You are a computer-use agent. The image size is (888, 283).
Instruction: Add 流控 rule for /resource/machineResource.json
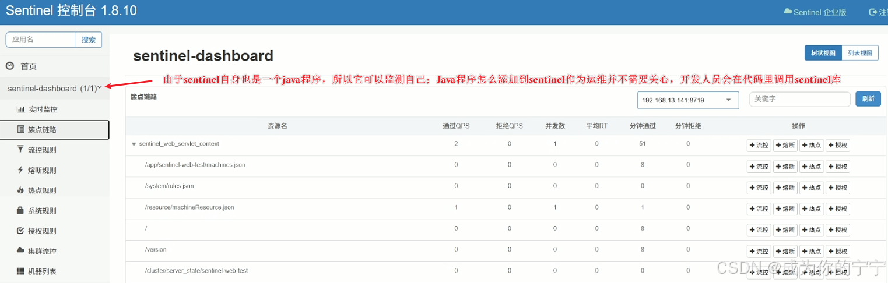[x=759, y=209]
